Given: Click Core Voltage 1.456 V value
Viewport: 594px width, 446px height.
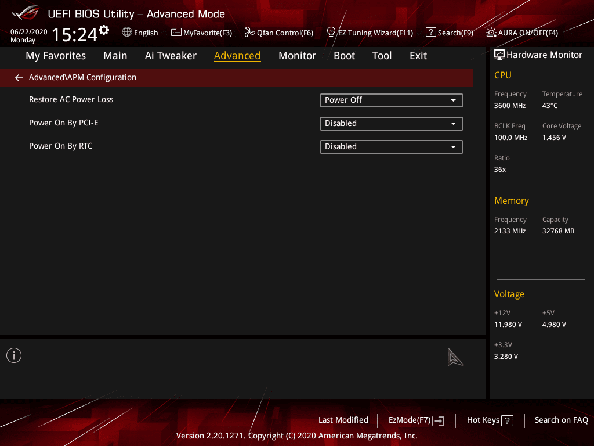Looking at the screenshot, I should [x=554, y=138].
